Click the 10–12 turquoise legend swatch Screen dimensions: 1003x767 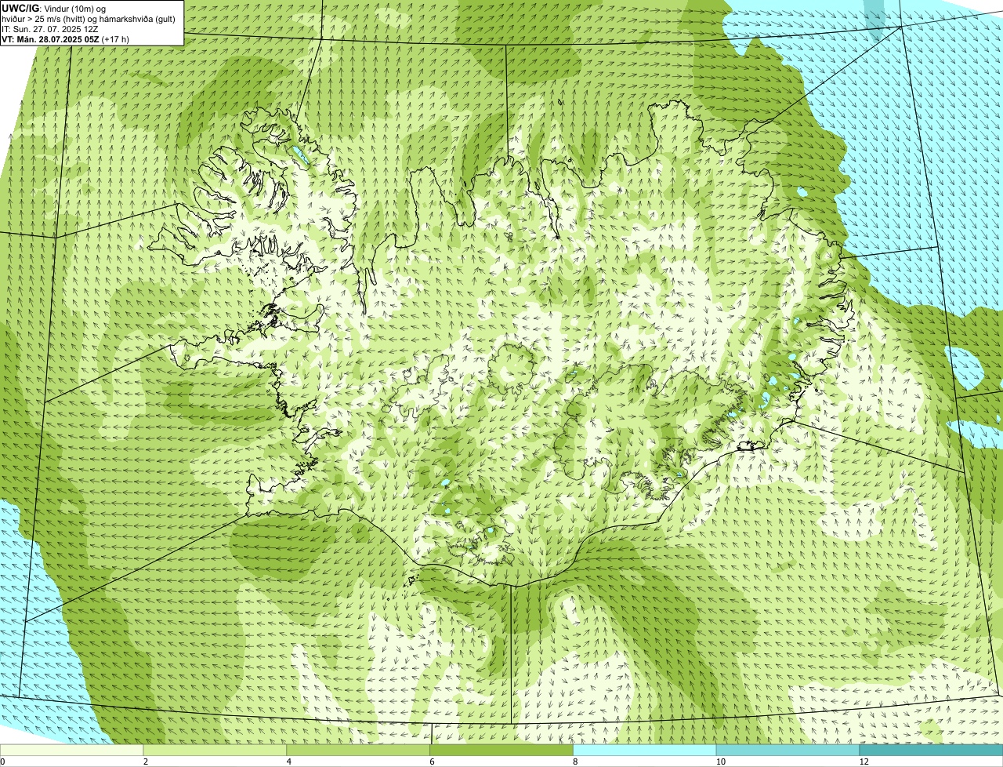pyautogui.click(x=789, y=751)
